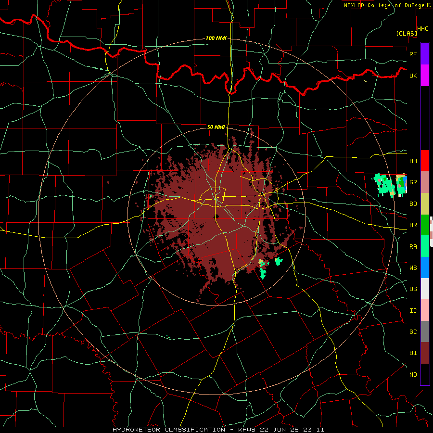Click the "RF" legend label
This screenshot has width=433, height=433.
tap(413, 54)
